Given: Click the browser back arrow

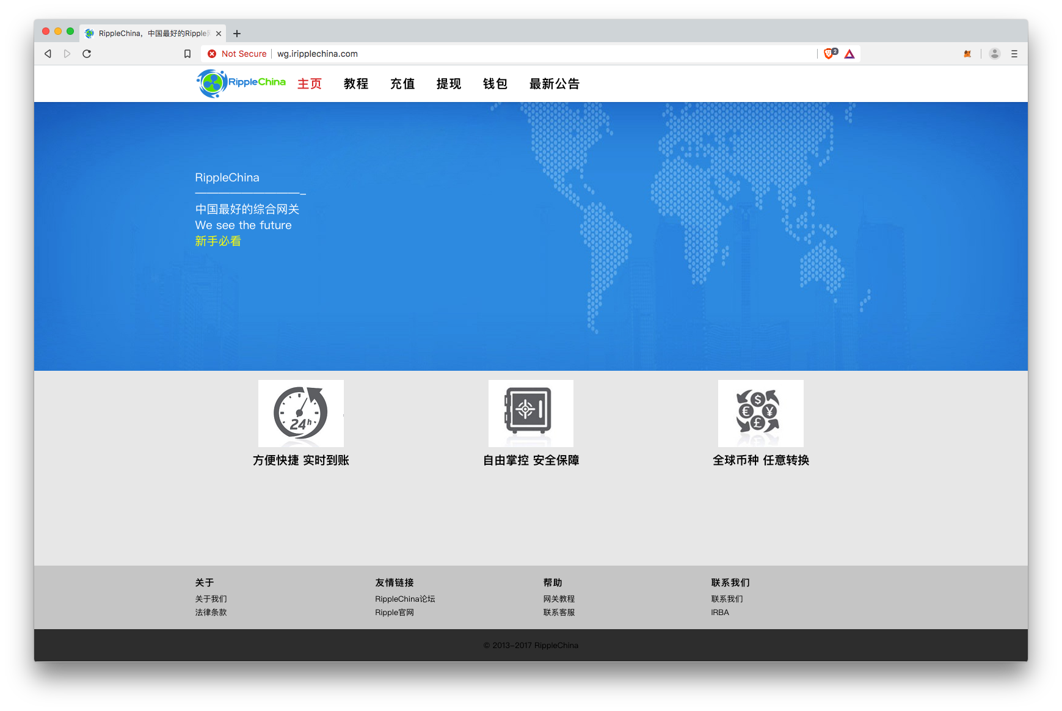Looking at the screenshot, I should (48, 54).
